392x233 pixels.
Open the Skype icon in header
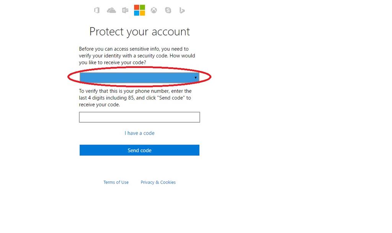[168, 10]
